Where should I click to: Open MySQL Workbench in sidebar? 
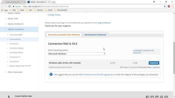[x=16, y=24]
